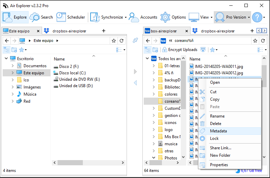Expand the View dropdown arrow
This screenshot has height=178, width=270.
coord(211,17)
